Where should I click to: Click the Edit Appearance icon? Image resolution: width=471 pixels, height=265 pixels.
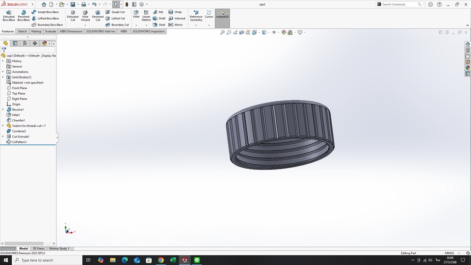(x=284, y=32)
